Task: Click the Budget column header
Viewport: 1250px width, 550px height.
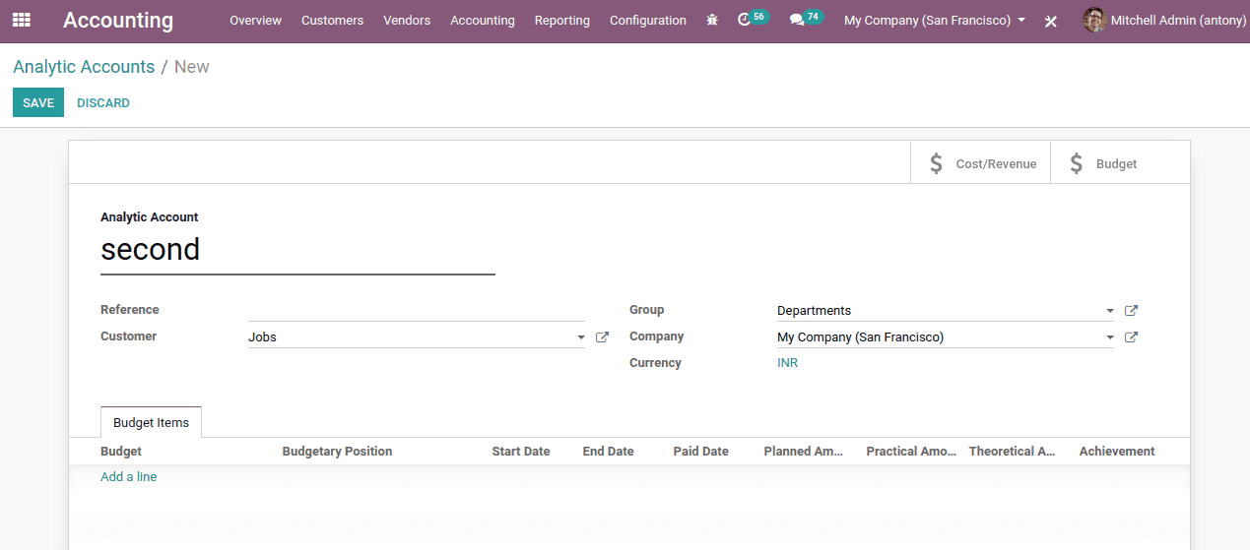Action: coord(121,452)
